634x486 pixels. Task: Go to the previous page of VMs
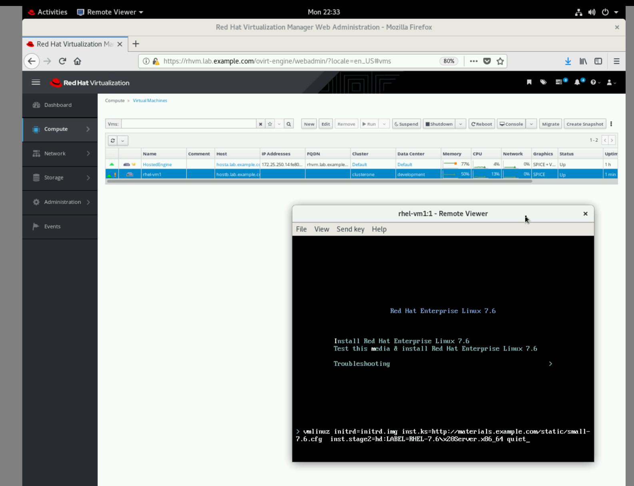coord(605,140)
